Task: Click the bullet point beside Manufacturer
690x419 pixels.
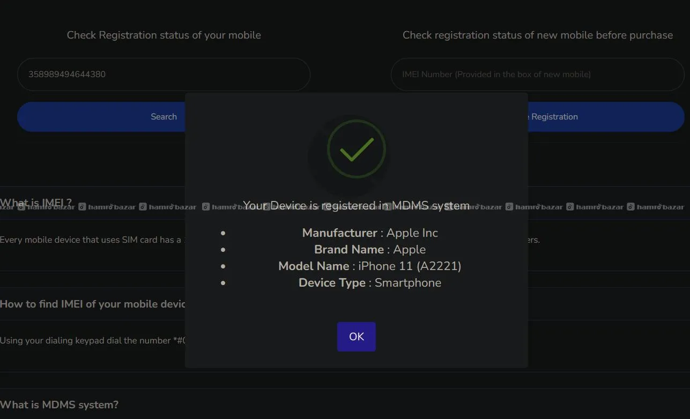Action: click(x=223, y=233)
